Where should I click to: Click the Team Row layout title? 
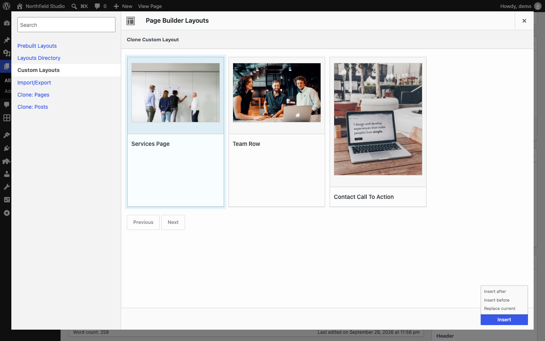[x=246, y=144]
